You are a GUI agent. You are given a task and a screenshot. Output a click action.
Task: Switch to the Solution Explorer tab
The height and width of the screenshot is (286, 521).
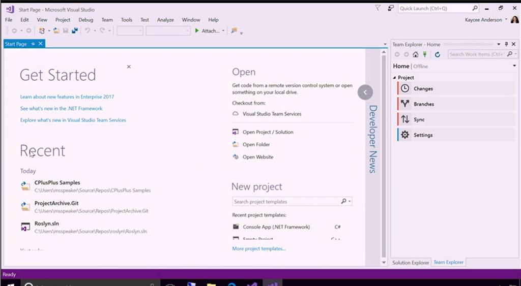(x=410, y=263)
